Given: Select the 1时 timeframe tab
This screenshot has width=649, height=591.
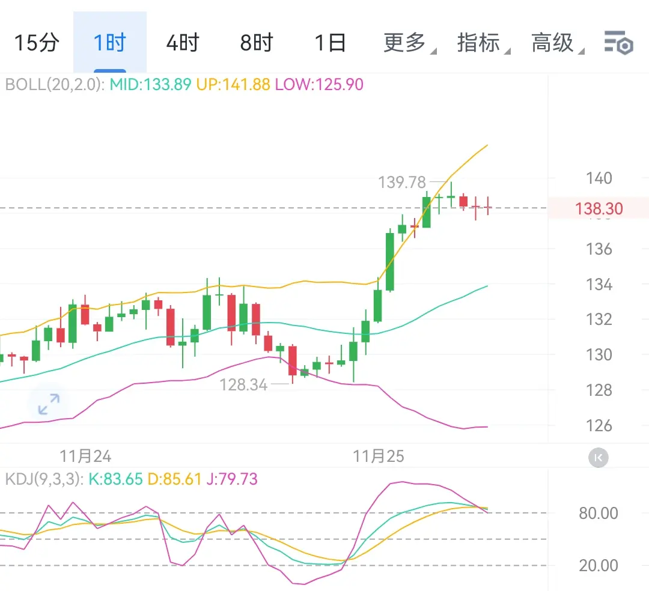Looking at the screenshot, I should [110, 43].
